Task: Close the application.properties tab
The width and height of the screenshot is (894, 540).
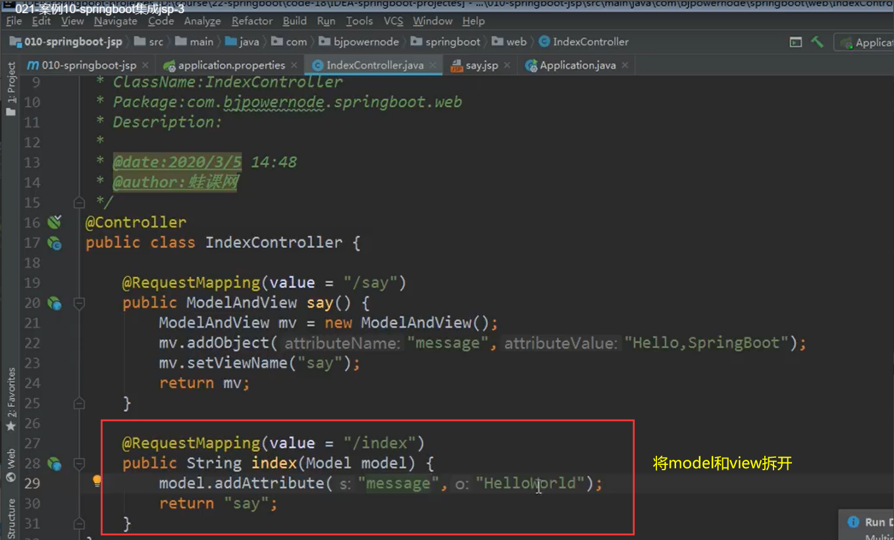Action: (294, 65)
